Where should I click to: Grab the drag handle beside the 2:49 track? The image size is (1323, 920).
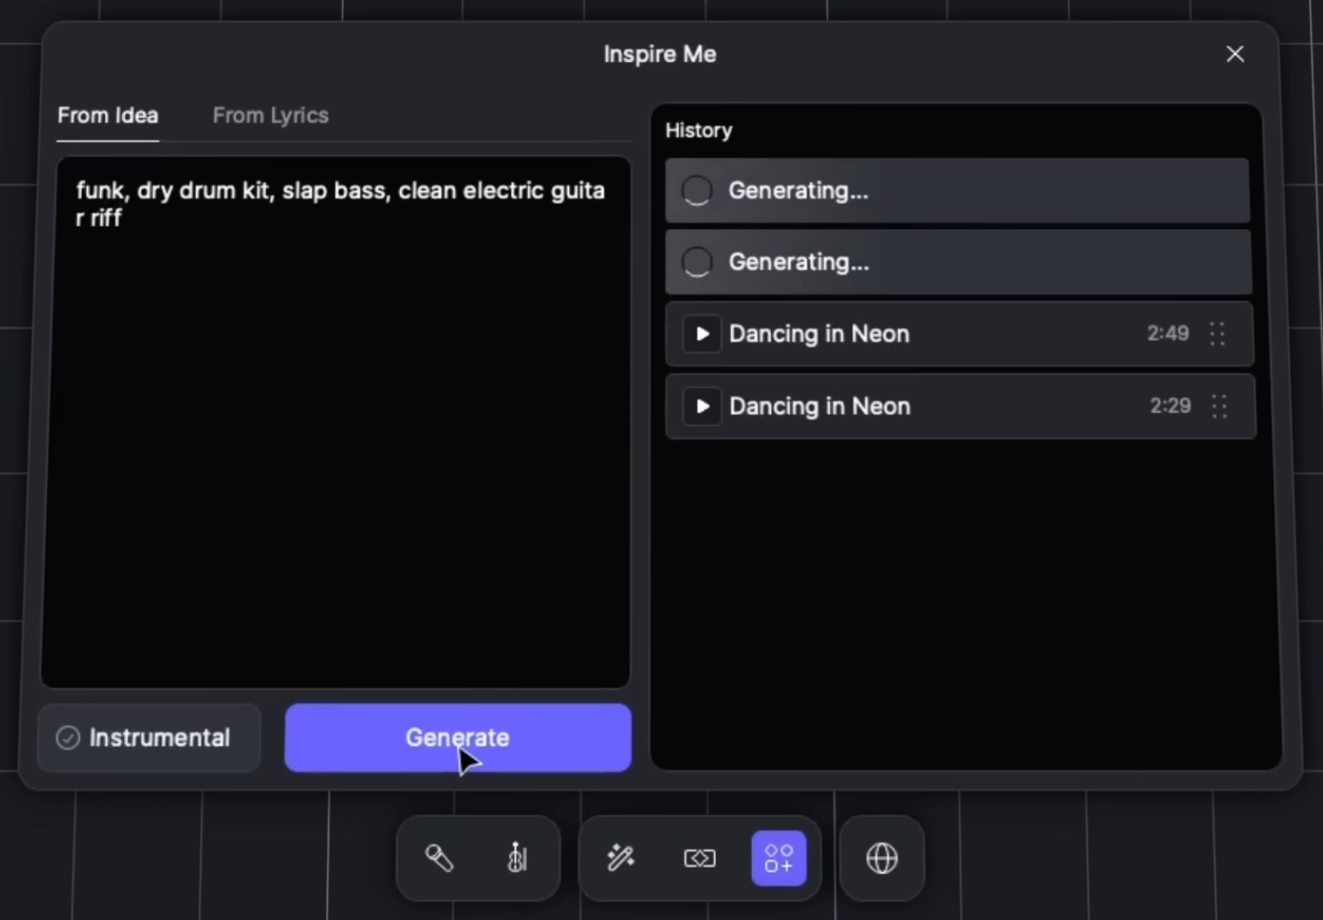point(1217,334)
